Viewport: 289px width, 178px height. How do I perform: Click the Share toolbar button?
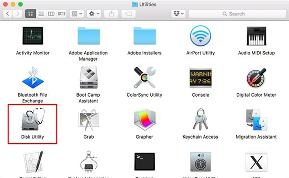pos(111,13)
